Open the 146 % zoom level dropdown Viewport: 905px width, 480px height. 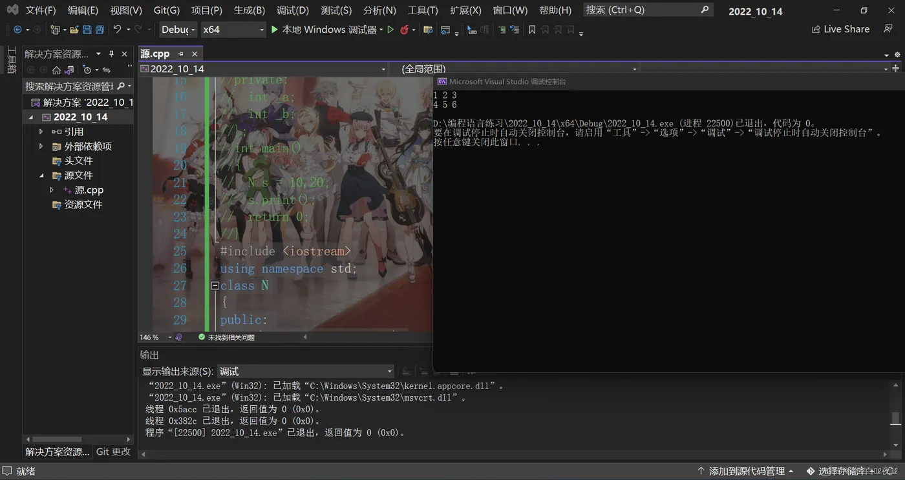pos(170,337)
